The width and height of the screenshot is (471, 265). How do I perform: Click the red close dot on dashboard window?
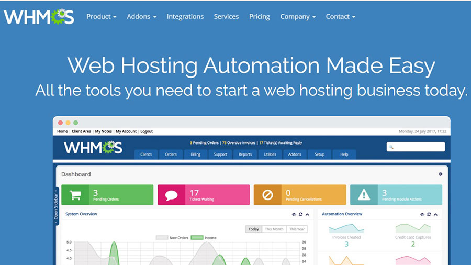point(60,123)
